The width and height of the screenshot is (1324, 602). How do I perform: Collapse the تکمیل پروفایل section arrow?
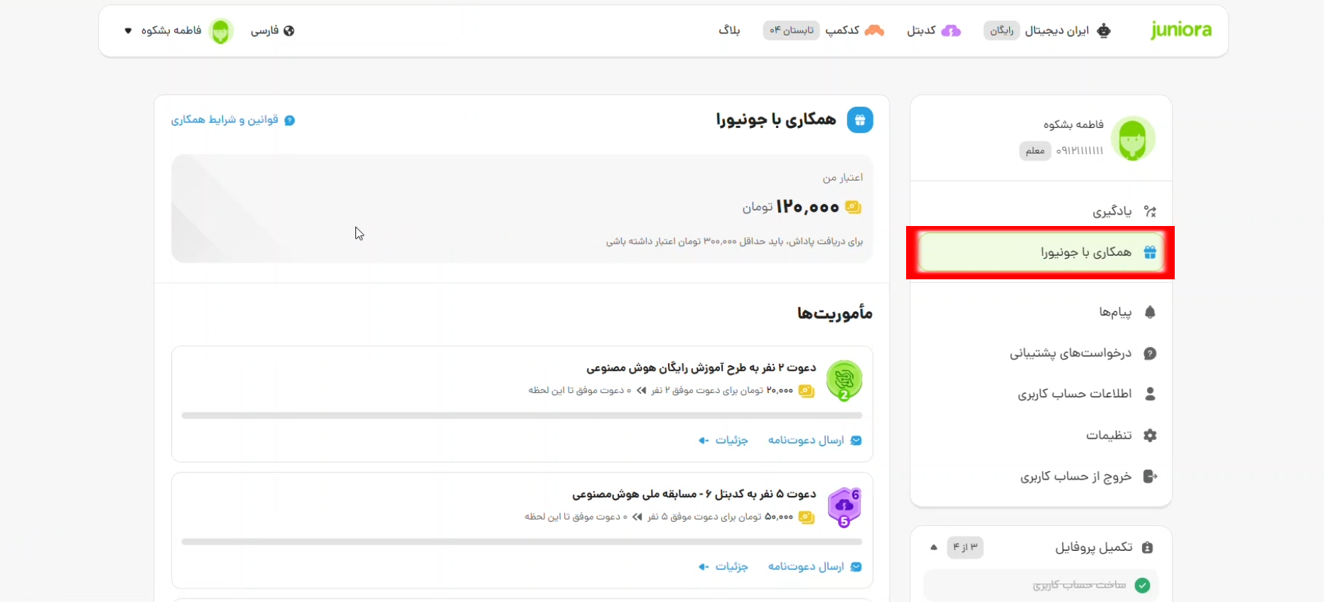934,547
